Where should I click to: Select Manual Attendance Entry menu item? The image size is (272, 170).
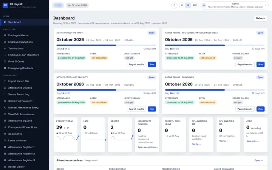25,108
